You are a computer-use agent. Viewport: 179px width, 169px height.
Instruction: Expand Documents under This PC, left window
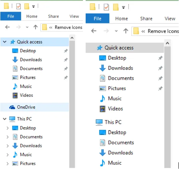pos(8,137)
